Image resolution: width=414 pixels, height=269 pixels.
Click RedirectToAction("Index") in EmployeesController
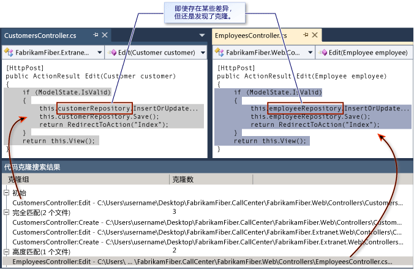[x=329, y=124]
